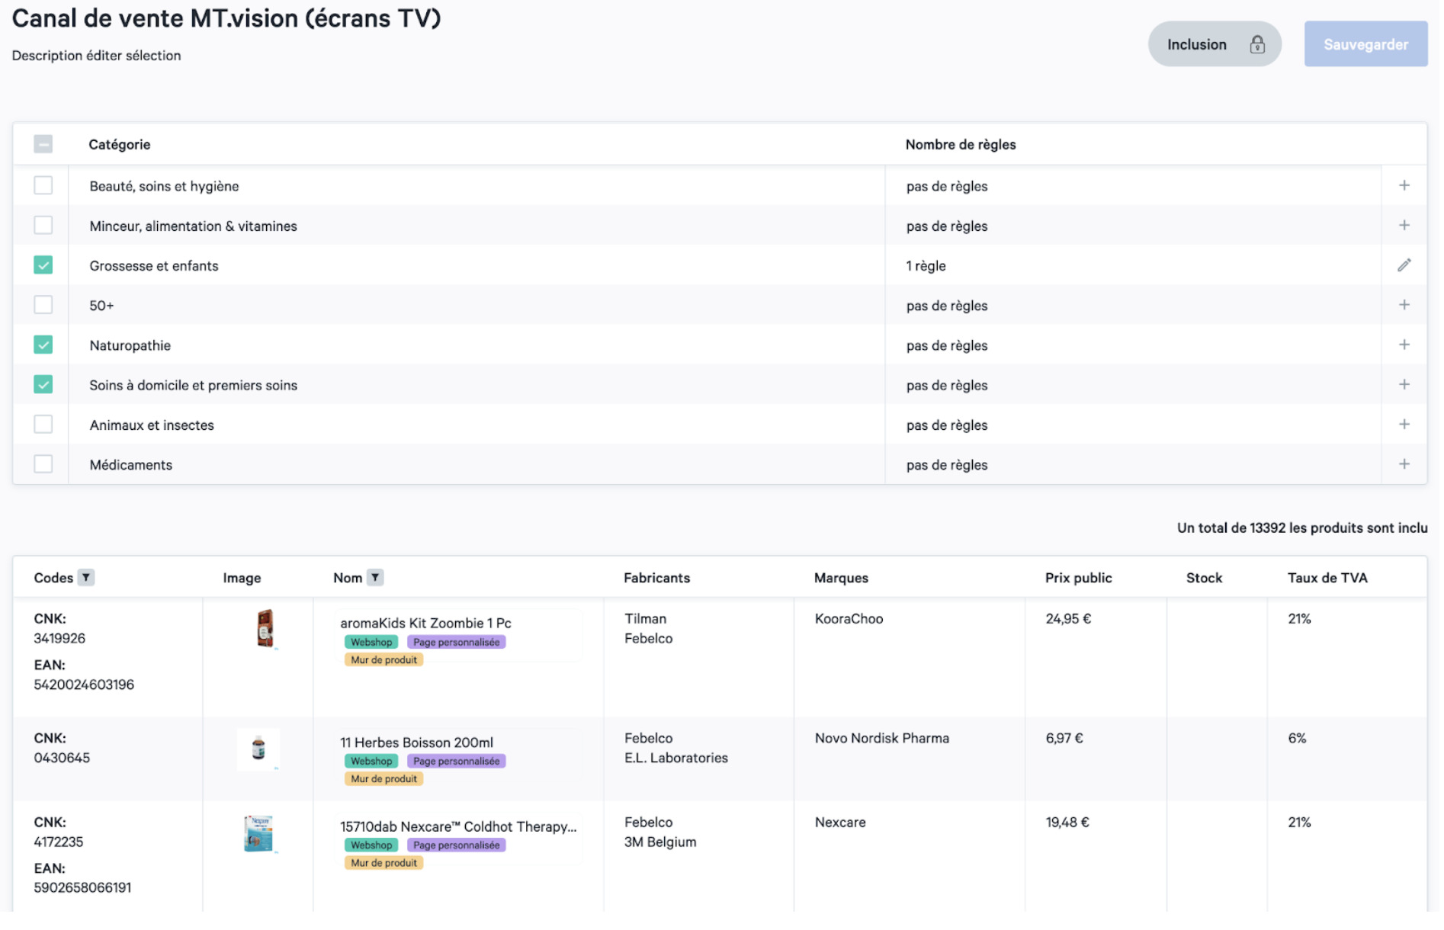Click the Stock column header
This screenshot has width=1444, height=930.
click(x=1204, y=578)
